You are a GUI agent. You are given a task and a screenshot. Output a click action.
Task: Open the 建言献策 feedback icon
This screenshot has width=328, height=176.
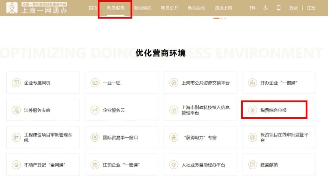pos(252,164)
